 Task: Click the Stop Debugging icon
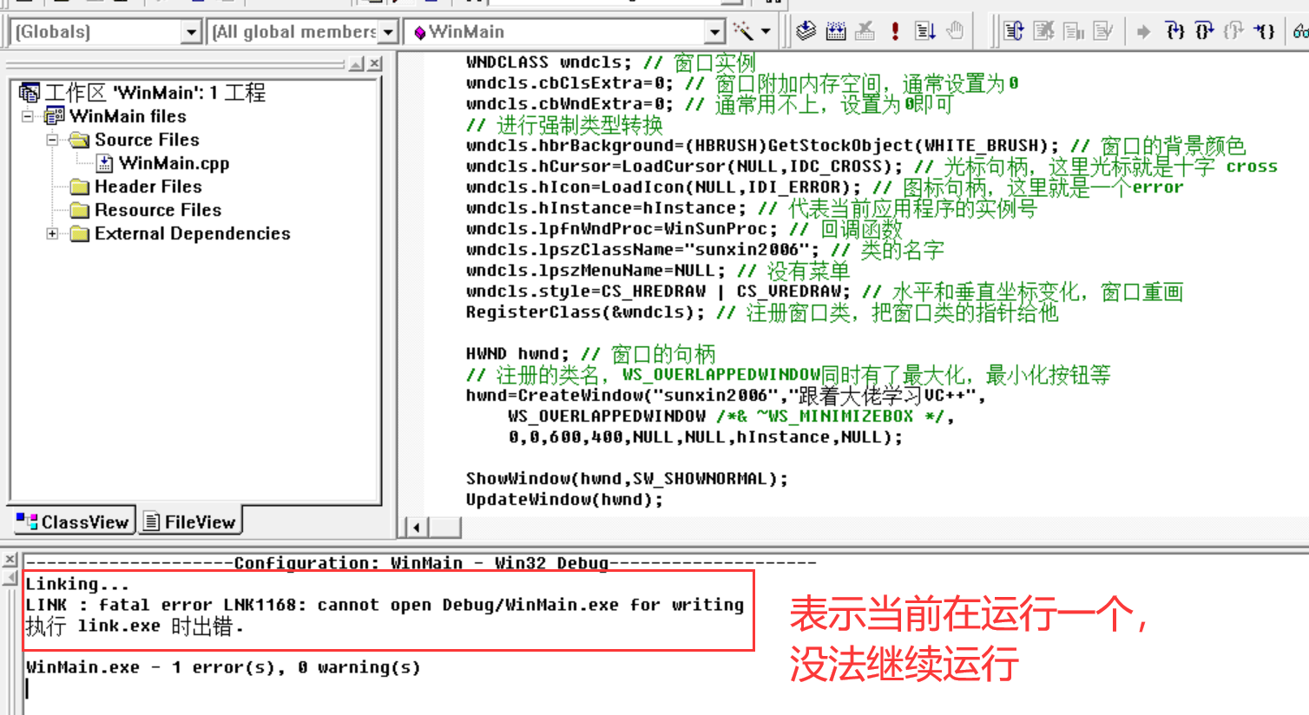[1044, 31]
